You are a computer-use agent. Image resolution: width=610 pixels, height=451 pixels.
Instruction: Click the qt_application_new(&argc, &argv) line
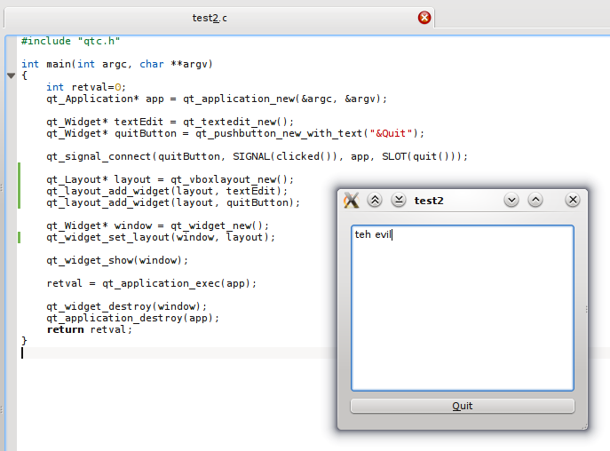[x=217, y=99]
